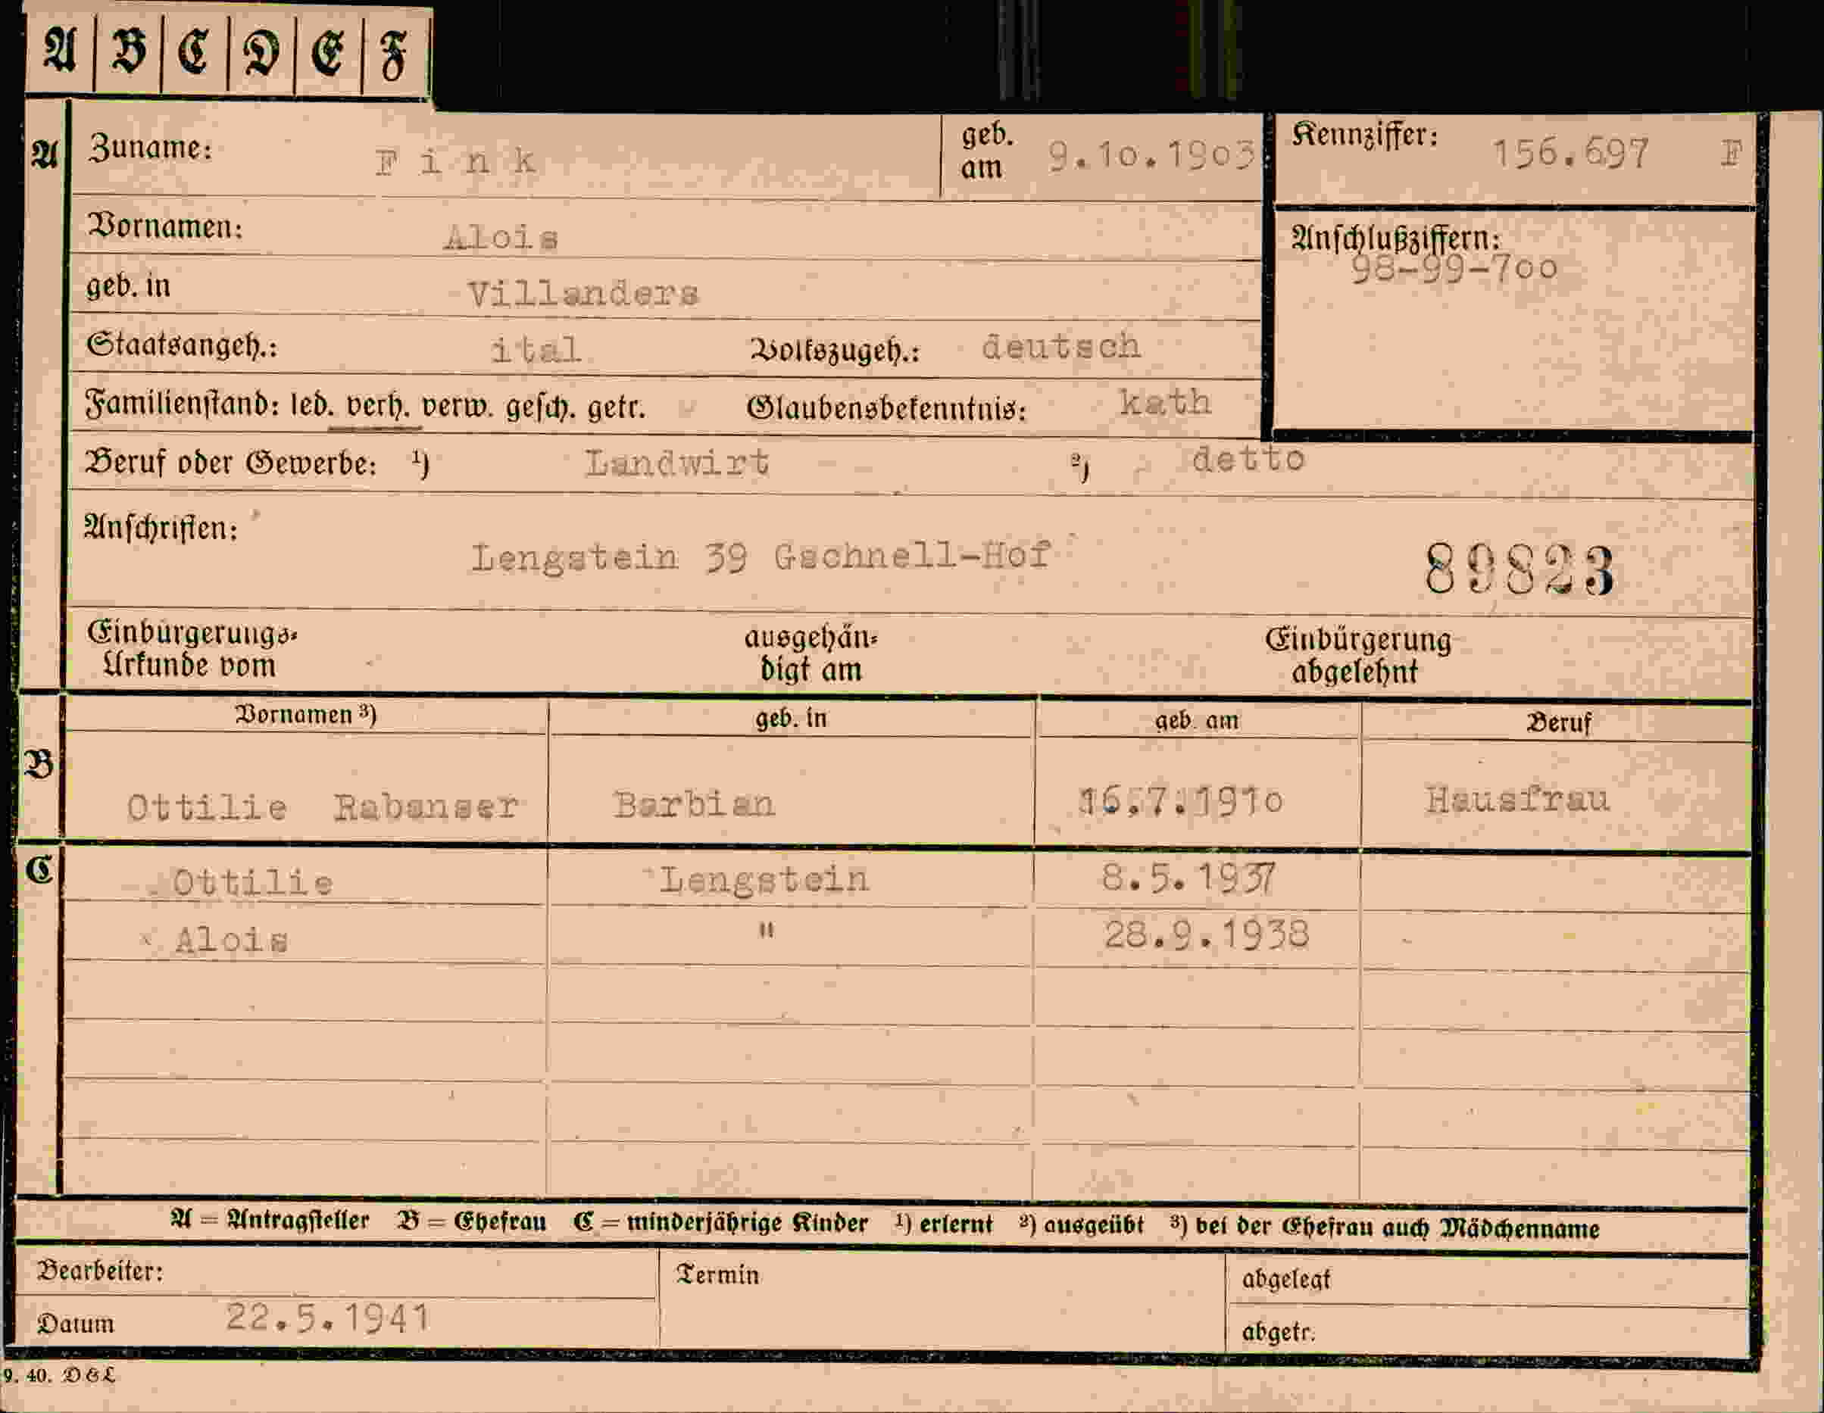1824x1413 pixels.
Task: Click the ditto mark under Lengstein
Action: point(766,929)
